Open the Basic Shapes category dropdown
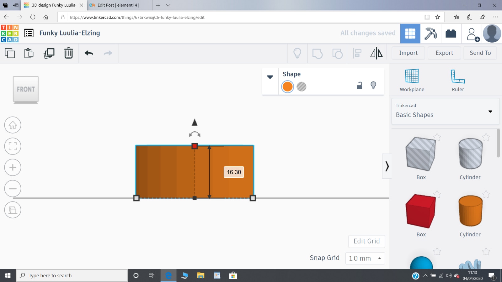 click(x=446, y=111)
